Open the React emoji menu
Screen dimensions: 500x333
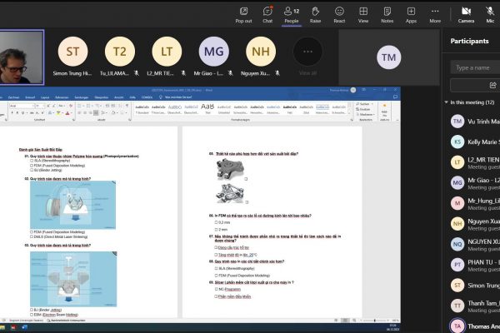point(339,13)
